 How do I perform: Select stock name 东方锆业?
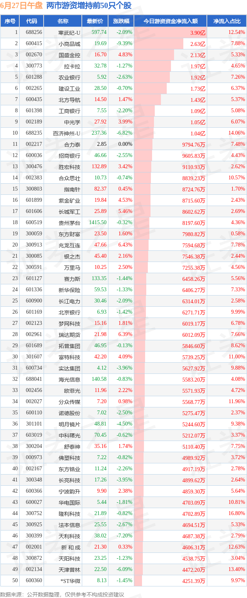click(69, 469)
